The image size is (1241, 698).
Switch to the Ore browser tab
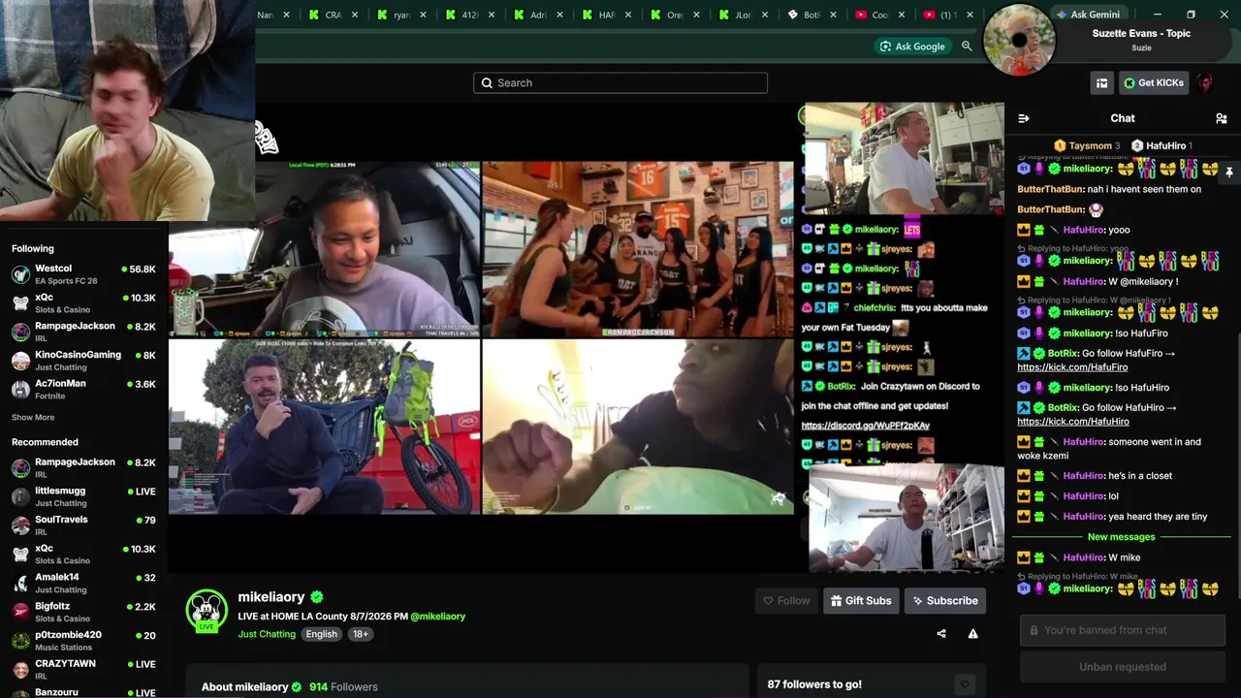675,15
